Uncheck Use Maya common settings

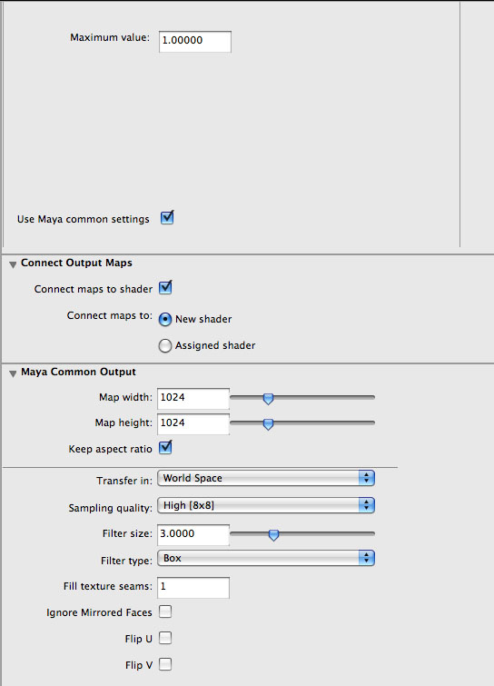click(x=166, y=217)
